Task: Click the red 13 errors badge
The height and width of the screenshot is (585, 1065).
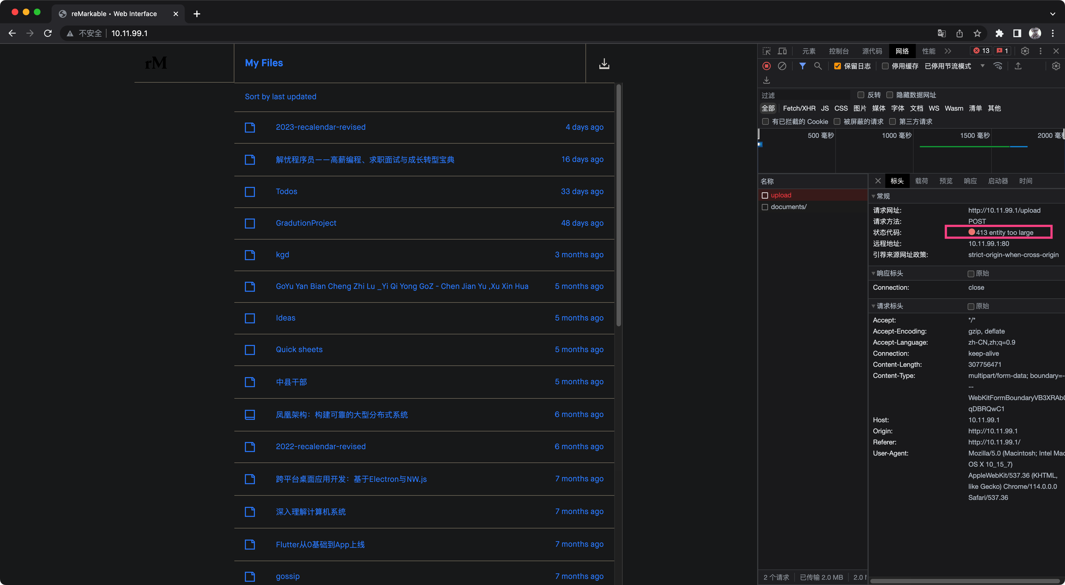Action: (981, 51)
